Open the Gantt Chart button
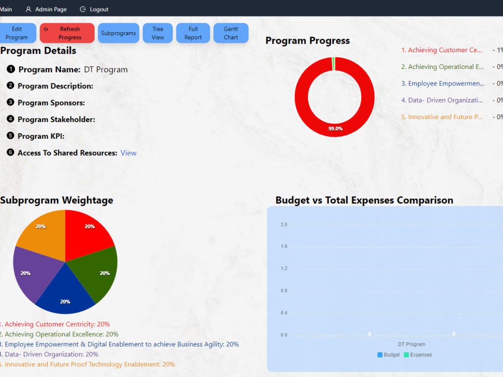 click(231, 33)
